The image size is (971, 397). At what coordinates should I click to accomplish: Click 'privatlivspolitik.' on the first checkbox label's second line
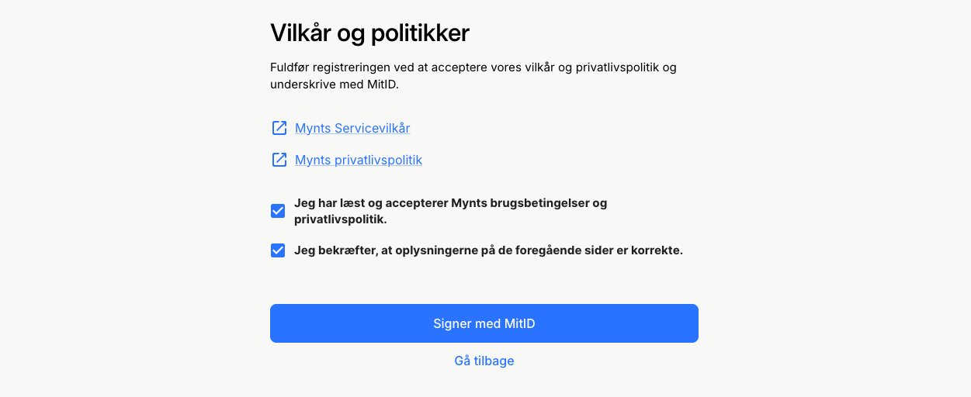(341, 219)
